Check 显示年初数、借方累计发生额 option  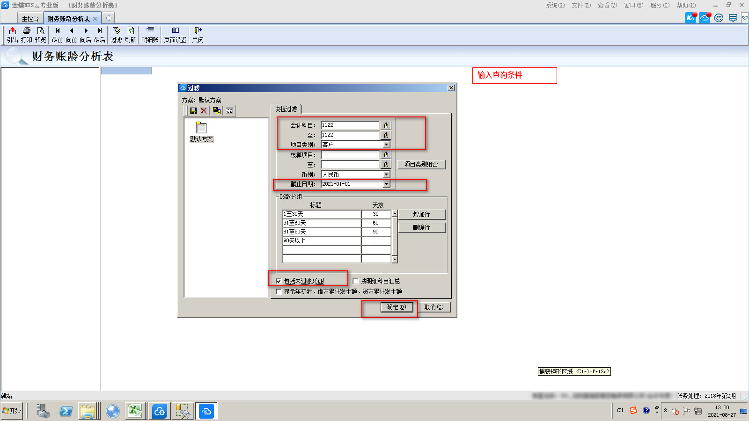[x=279, y=291]
